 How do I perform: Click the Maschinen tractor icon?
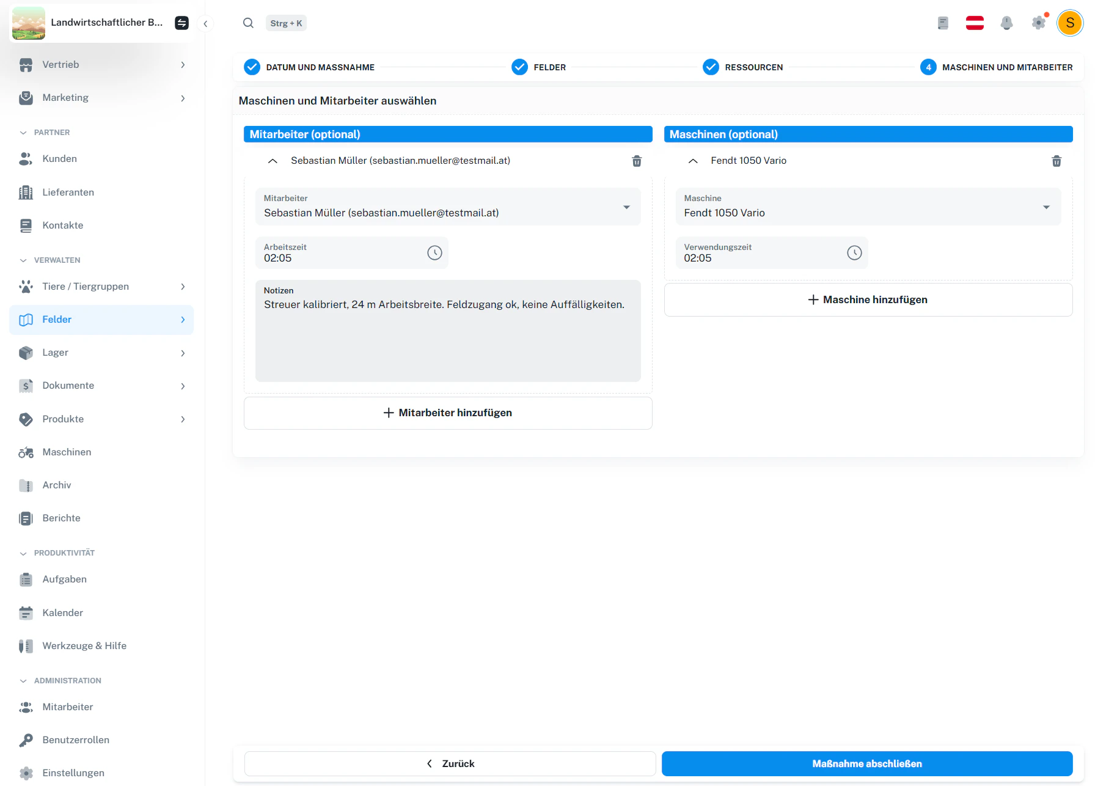tap(26, 452)
